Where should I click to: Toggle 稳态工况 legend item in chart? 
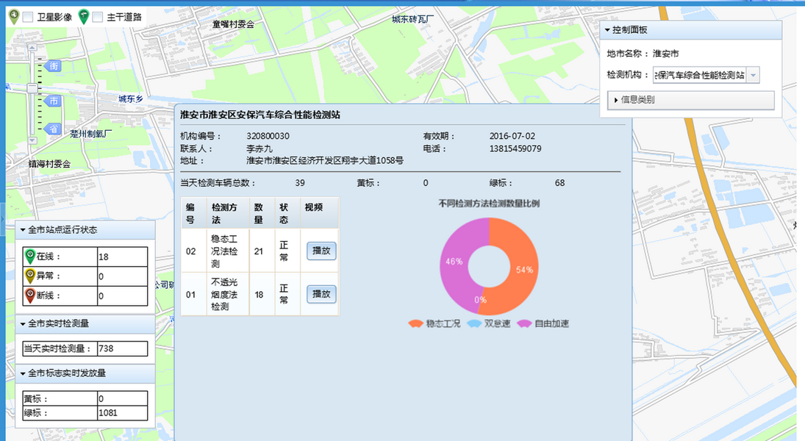(434, 323)
